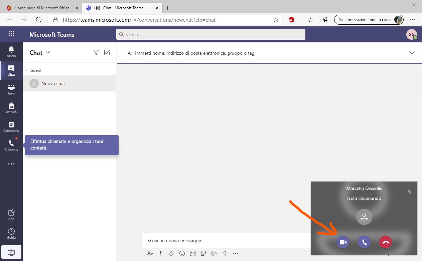Open the browser favorites list
This screenshot has width=422, height=261.
click(x=311, y=20)
